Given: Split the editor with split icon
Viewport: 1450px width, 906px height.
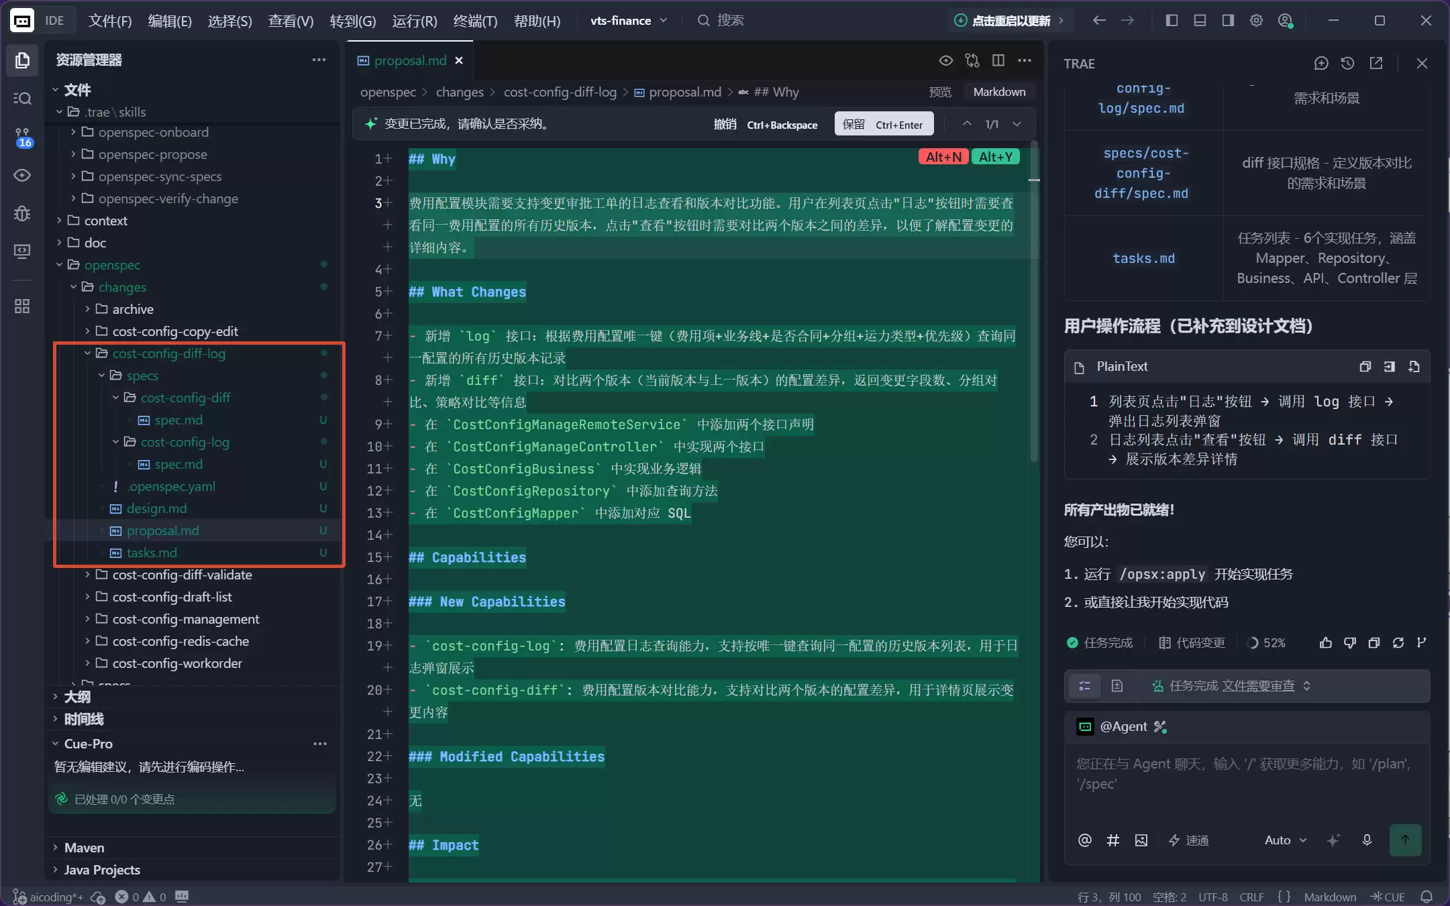Looking at the screenshot, I should click(x=998, y=60).
